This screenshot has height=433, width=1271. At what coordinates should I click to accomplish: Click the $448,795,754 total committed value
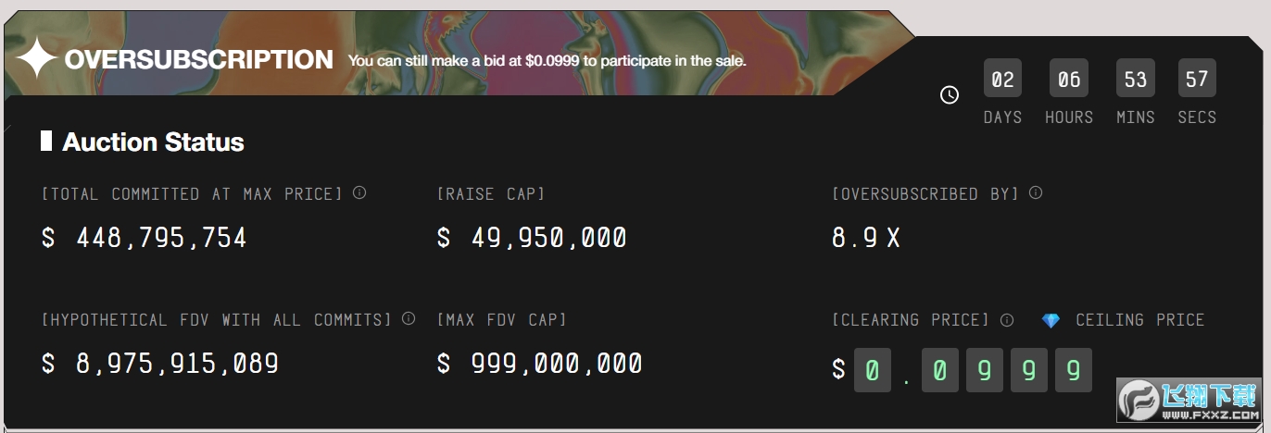pyautogui.click(x=145, y=239)
